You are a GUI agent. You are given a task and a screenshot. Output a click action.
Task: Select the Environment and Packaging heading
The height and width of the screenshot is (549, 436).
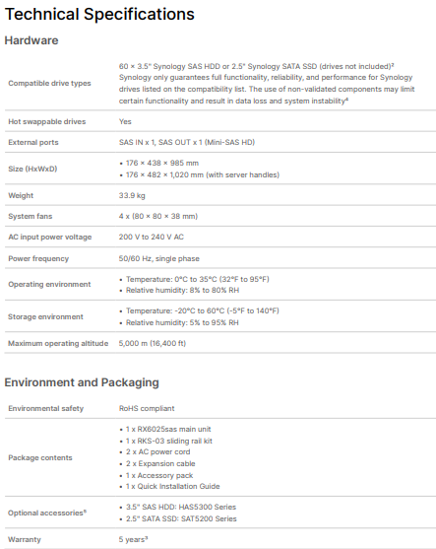(82, 382)
